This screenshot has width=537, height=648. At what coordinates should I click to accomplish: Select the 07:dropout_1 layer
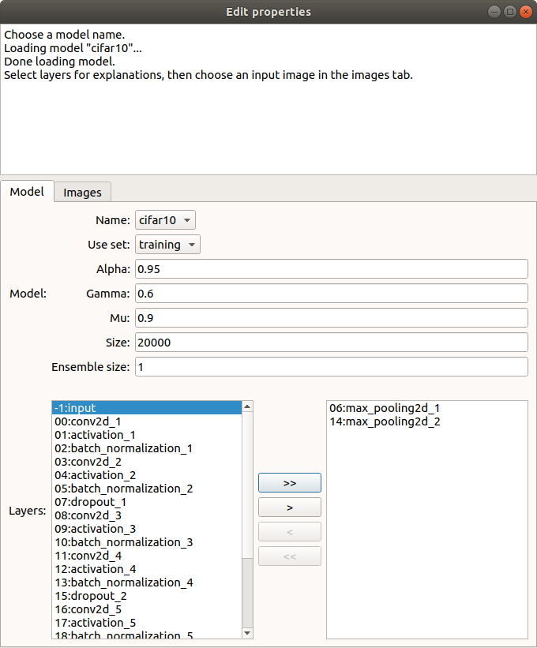[x=147, y=502]
